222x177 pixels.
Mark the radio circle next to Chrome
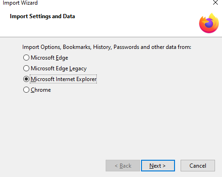coord(26,90)
